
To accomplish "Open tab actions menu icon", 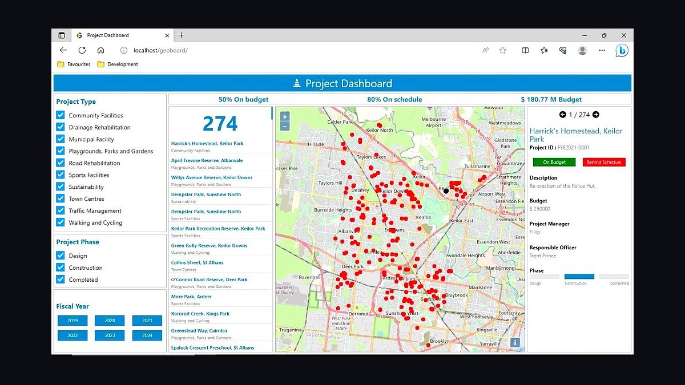I will pos(62,35).
